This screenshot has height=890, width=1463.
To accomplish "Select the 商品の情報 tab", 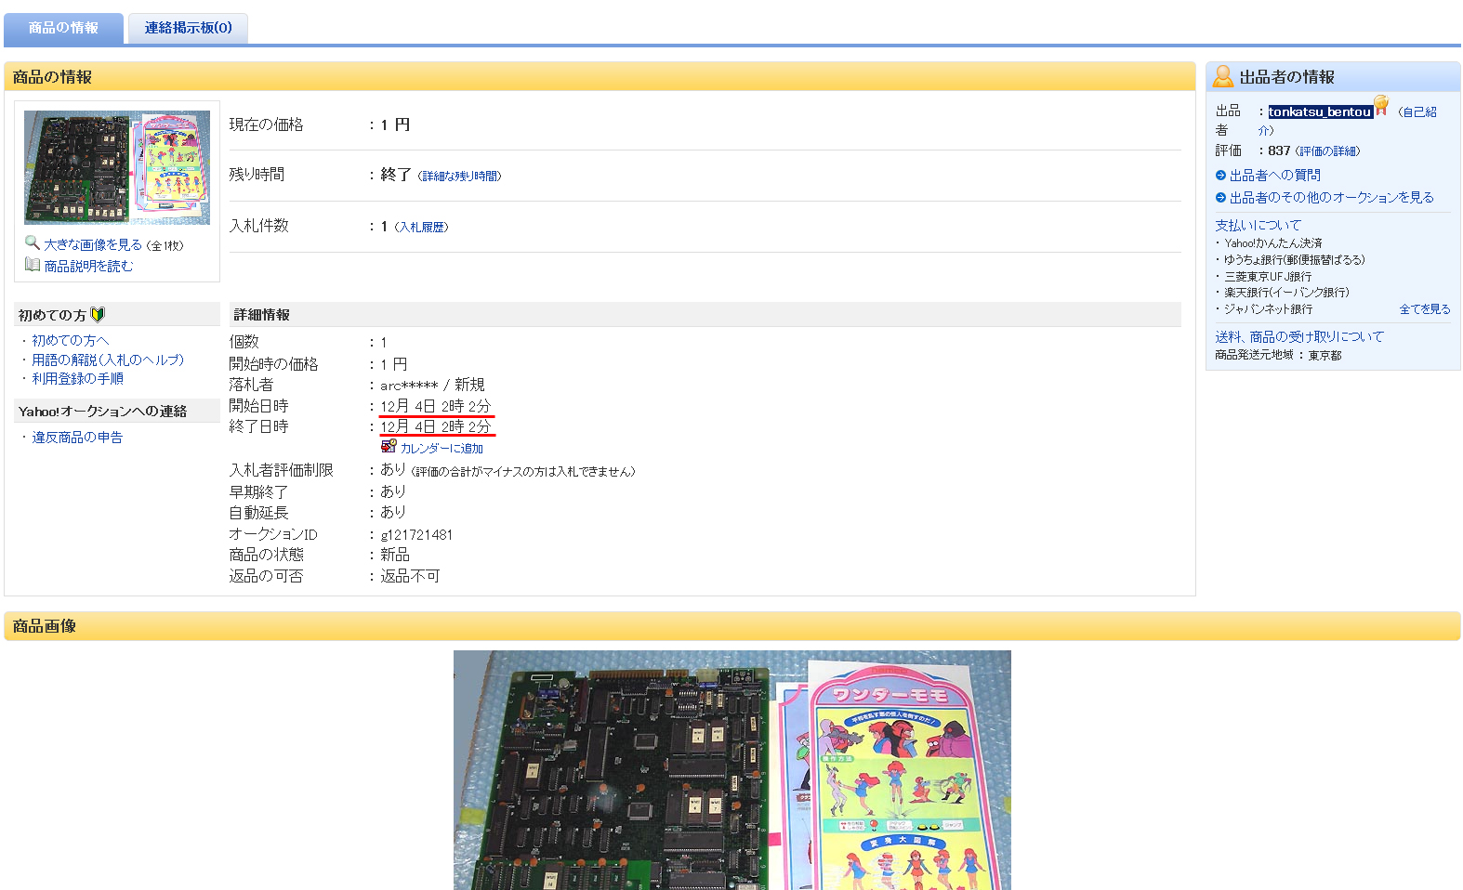I will pos(63,28).
